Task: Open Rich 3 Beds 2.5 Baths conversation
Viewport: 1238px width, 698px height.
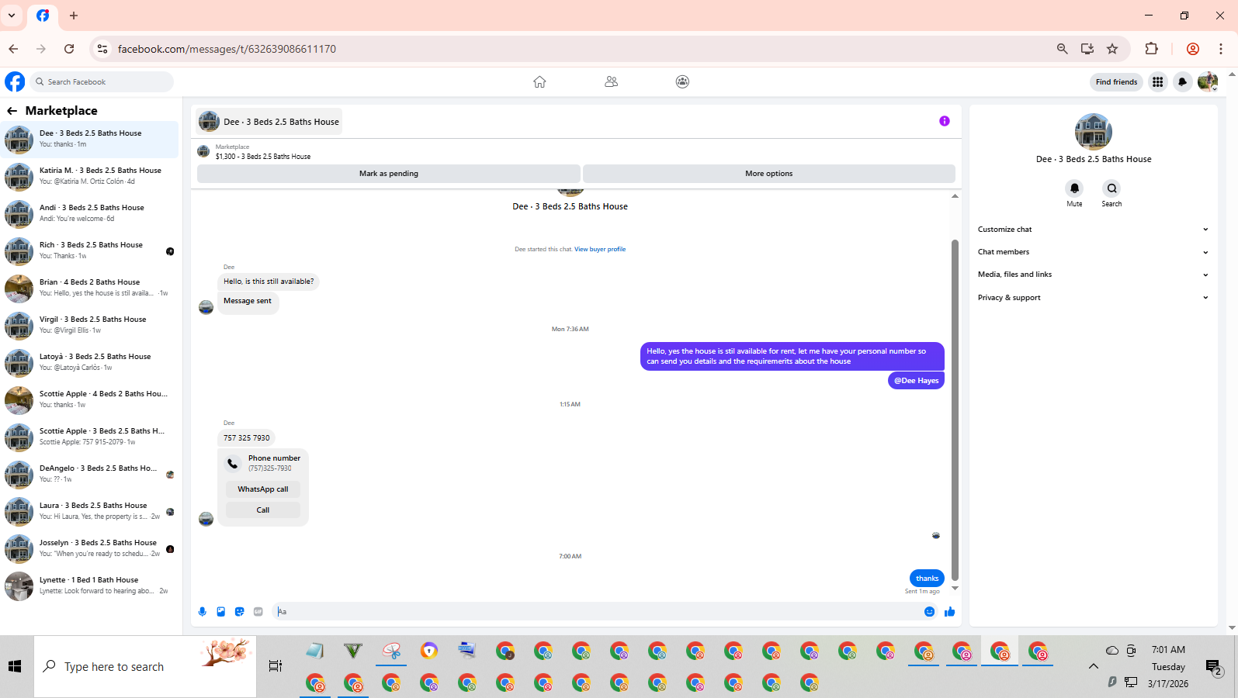Action: (x=90, y=251)
